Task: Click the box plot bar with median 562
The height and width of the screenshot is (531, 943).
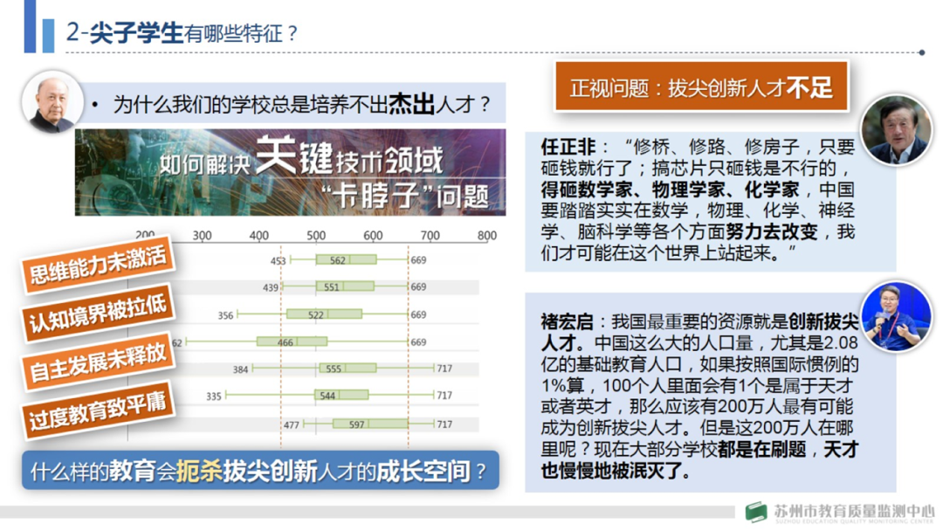Action: (347, 259)
